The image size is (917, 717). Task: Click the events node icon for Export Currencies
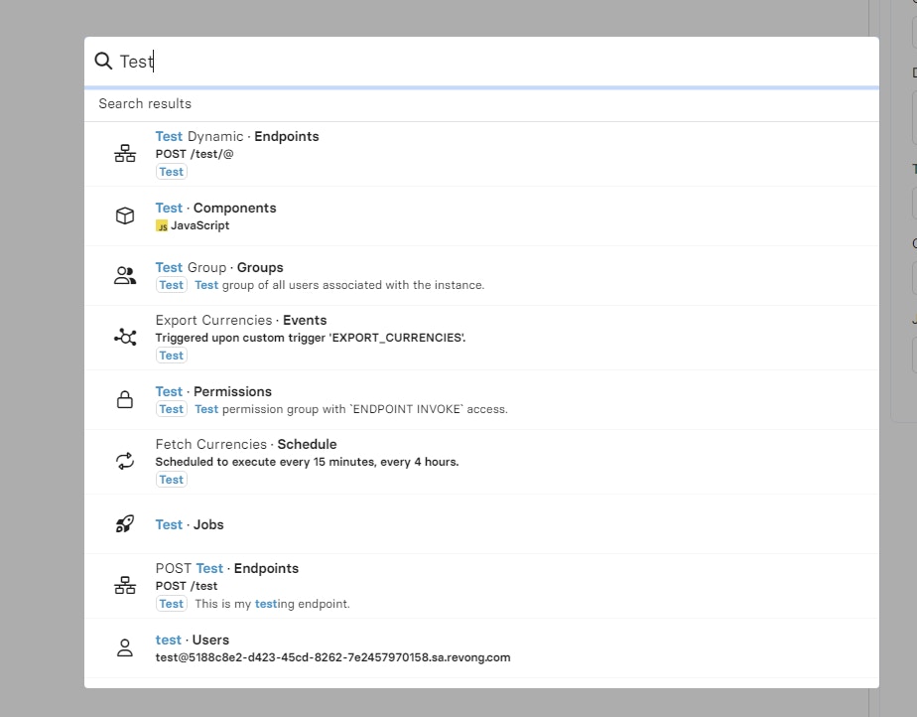tap(125, 338)
